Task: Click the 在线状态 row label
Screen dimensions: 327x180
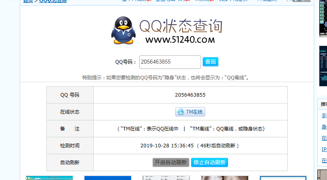Action: (x=70, y=112)
